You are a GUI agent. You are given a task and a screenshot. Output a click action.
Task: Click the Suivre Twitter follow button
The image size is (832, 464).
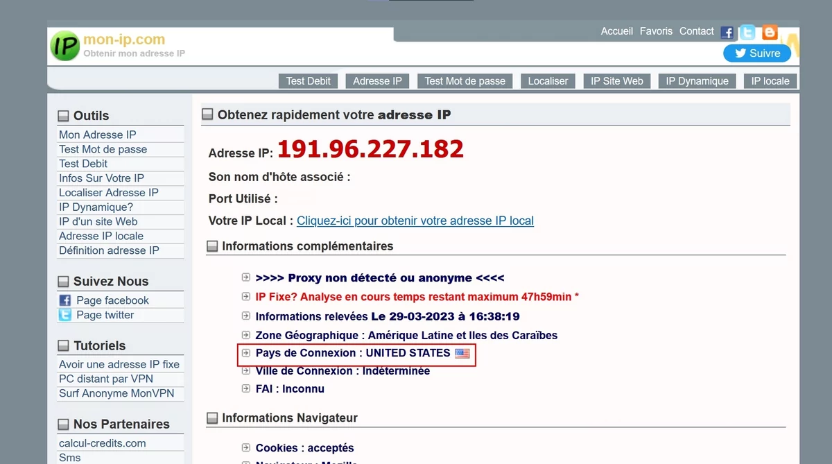pos(756,53)
